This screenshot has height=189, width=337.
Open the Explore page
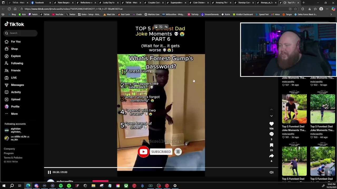click(x=13, y=56)
